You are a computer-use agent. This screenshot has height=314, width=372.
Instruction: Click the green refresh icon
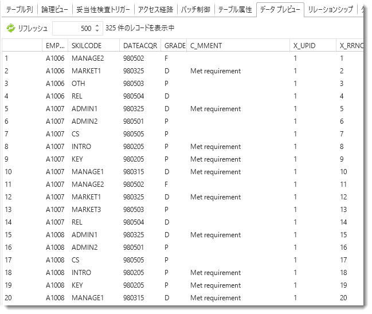coord(11,28)
